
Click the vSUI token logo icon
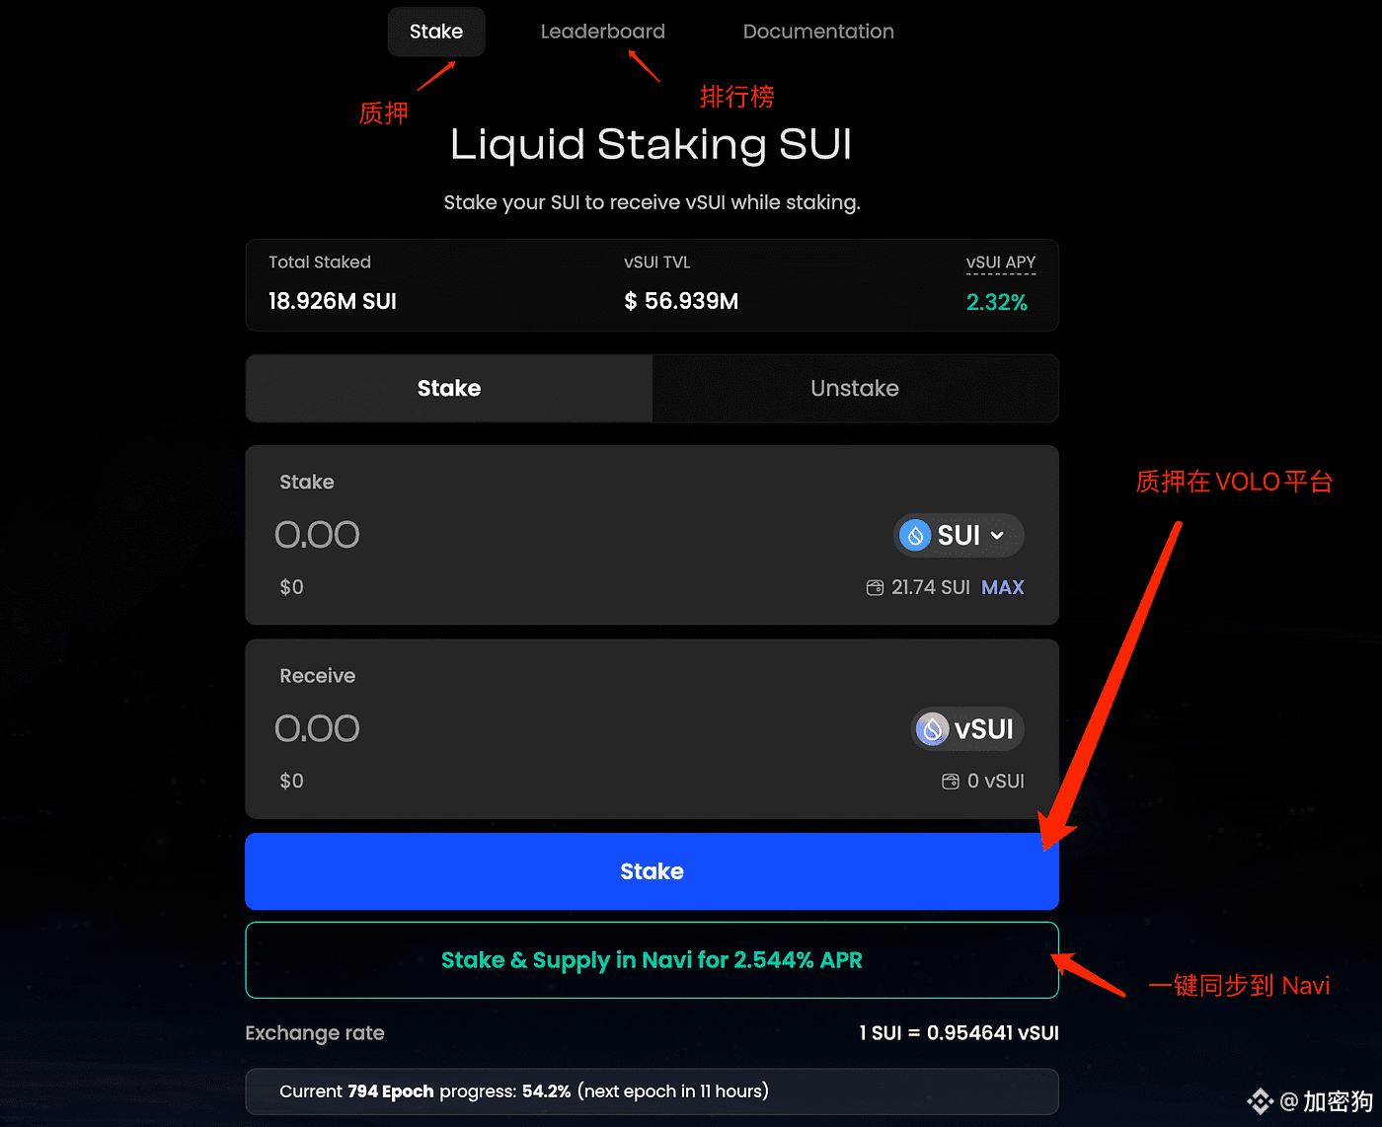coord(932,729)
